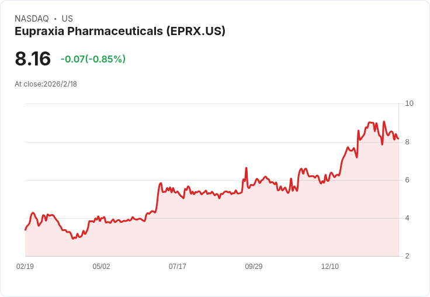Click the 07/17 date on x-axis

click(x=178, y=267)
